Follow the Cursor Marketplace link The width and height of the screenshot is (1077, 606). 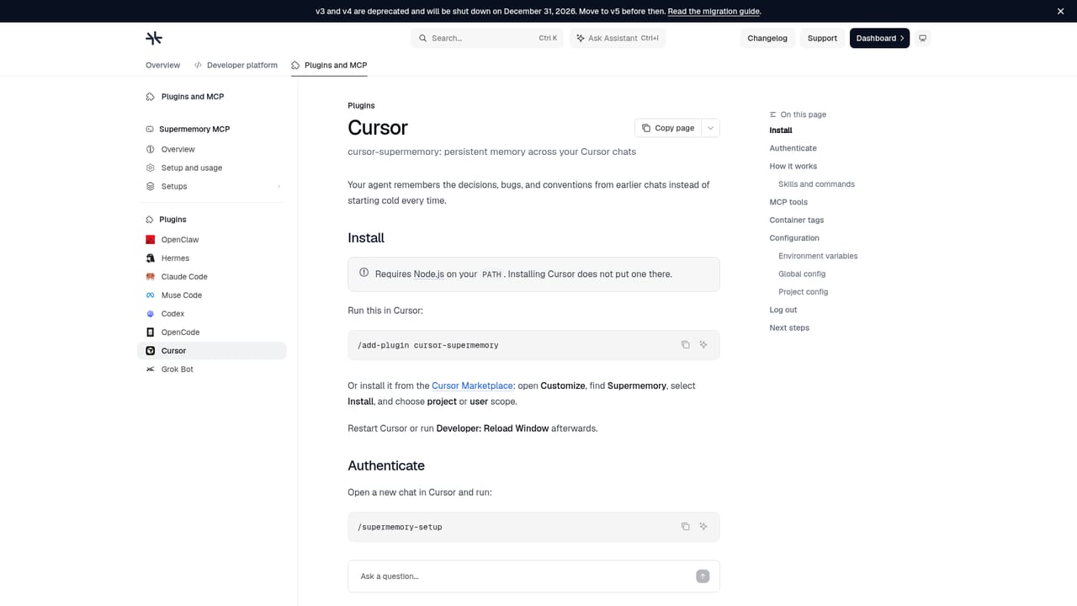[x=472, y=385]
